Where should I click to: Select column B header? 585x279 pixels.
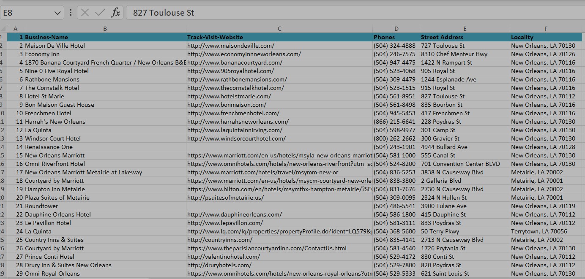click(x=105, y=29)
